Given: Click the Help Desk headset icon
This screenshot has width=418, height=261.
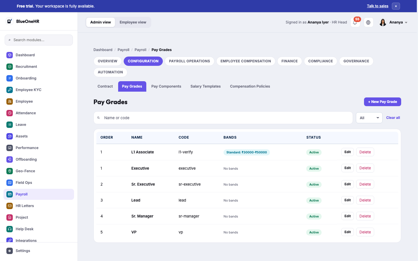Looking at the screenshot, I should [10, 229].
